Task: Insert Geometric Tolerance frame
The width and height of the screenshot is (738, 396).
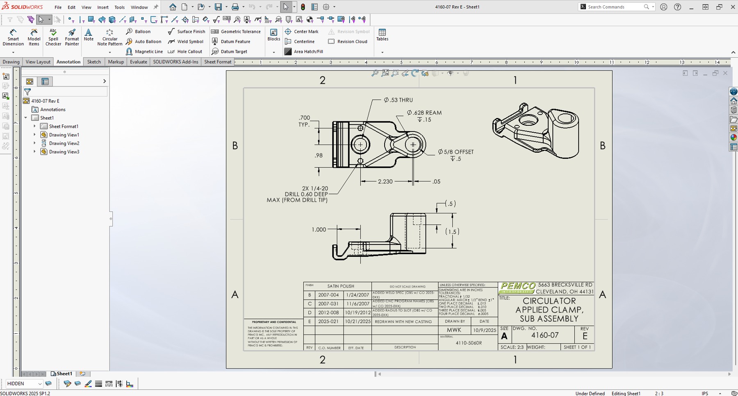Action: point(236,32)
